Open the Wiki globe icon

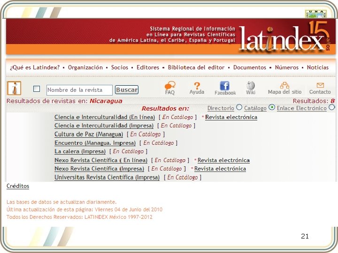[251, 86]
